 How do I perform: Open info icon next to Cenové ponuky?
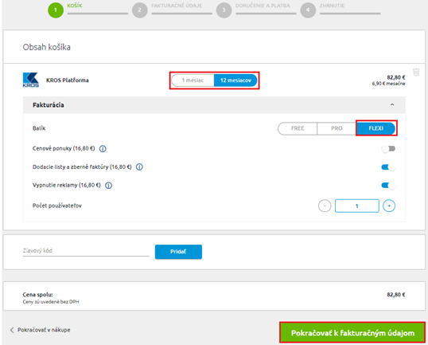[x=103, y=149]
